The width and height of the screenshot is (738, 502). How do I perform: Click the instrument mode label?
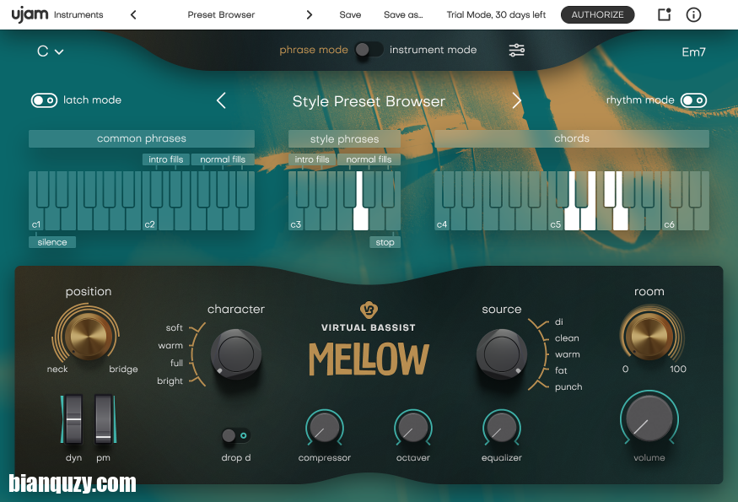click(x=433, y=50)
